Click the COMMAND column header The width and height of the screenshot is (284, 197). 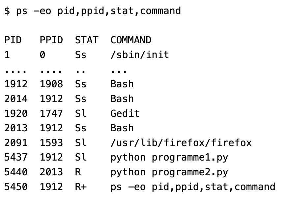(131, 40)
